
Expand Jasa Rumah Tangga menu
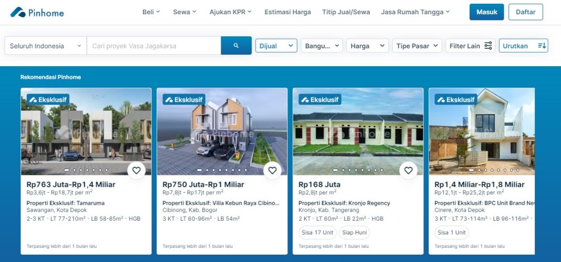pos(415,12)
